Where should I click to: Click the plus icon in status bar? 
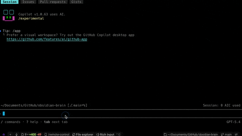[x=10, y=134]
